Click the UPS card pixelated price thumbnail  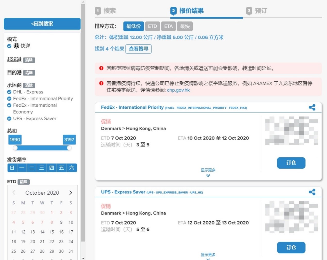[292, 217]
